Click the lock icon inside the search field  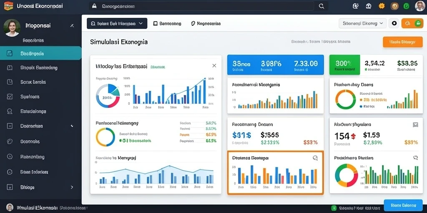click(95, 6)
